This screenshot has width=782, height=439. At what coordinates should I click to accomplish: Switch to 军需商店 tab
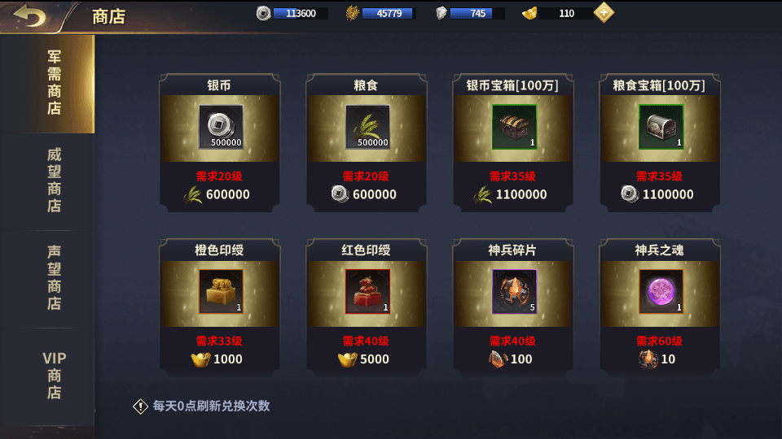[x=47, y=84]
